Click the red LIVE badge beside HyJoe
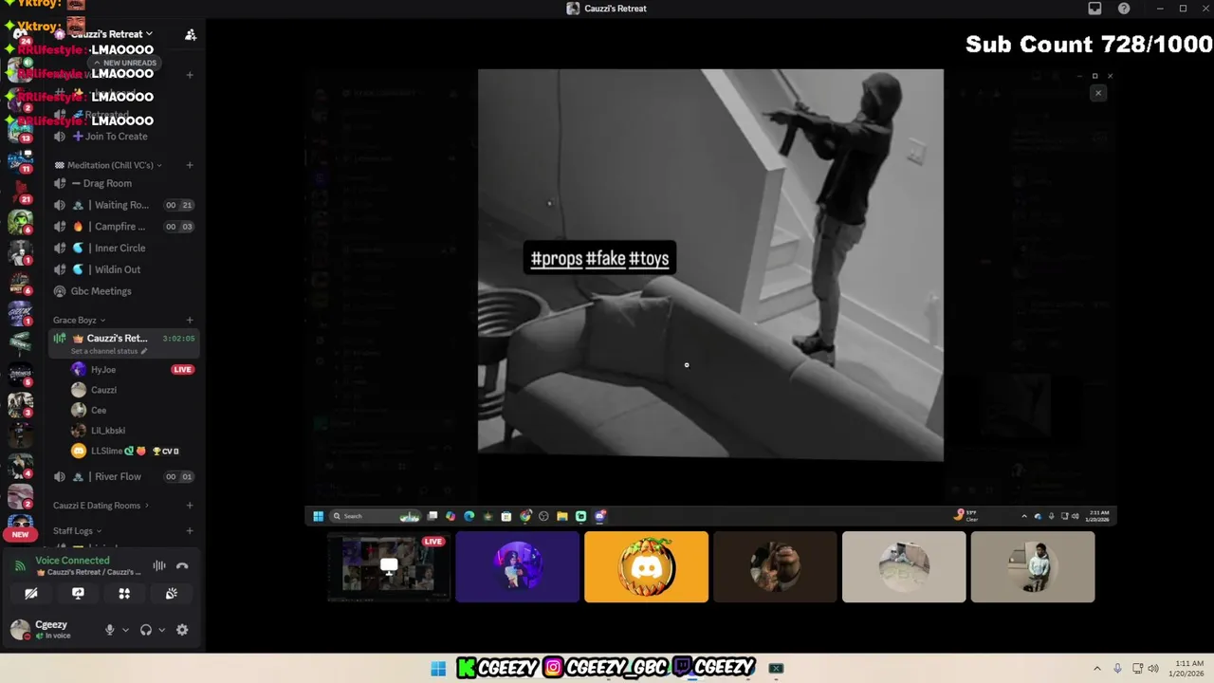1214x683 pixels. pyautogui.click(x=183, y=370)
